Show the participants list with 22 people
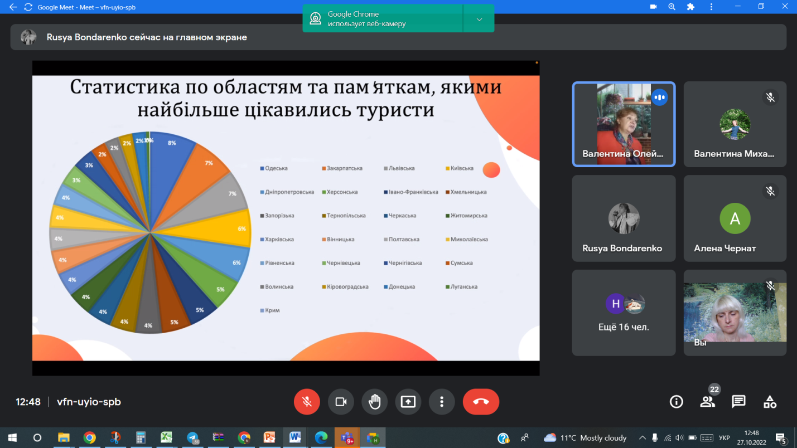The image size is (797, 448). tap(708, 402)
